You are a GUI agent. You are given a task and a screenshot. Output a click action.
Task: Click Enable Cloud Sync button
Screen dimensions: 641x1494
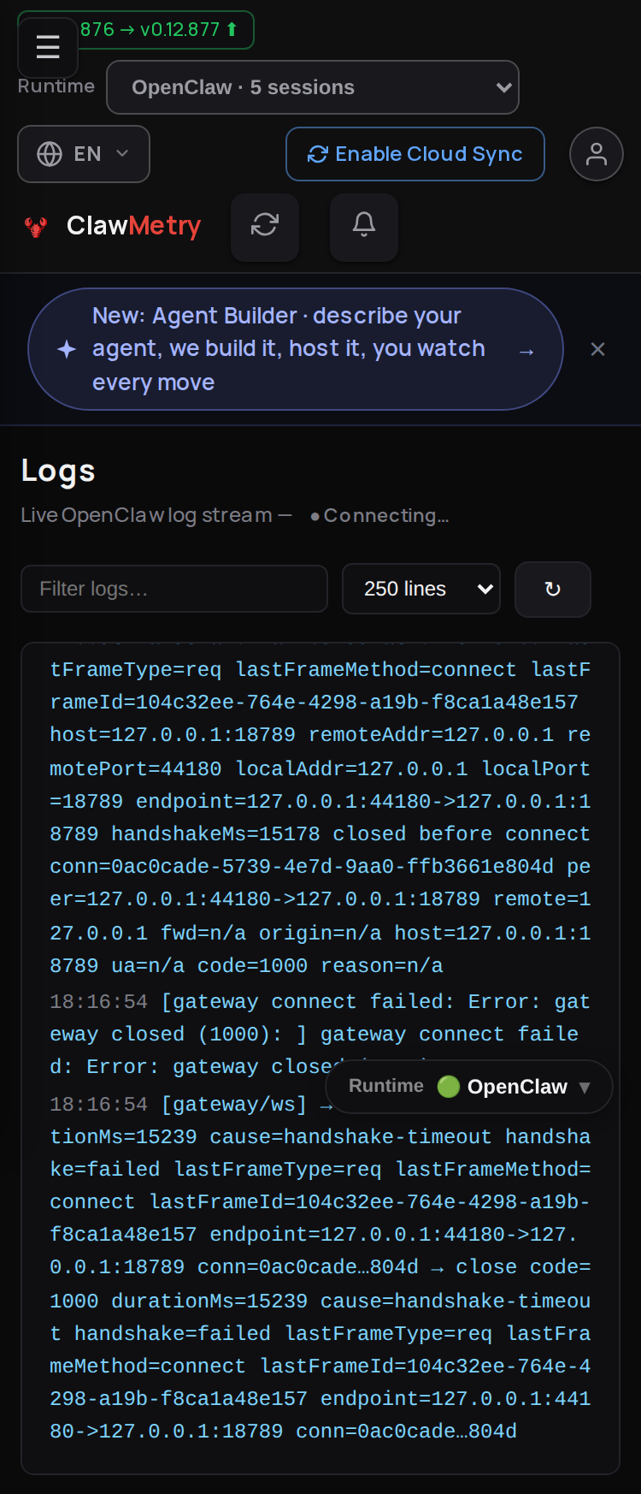click(x=415, y=154)
